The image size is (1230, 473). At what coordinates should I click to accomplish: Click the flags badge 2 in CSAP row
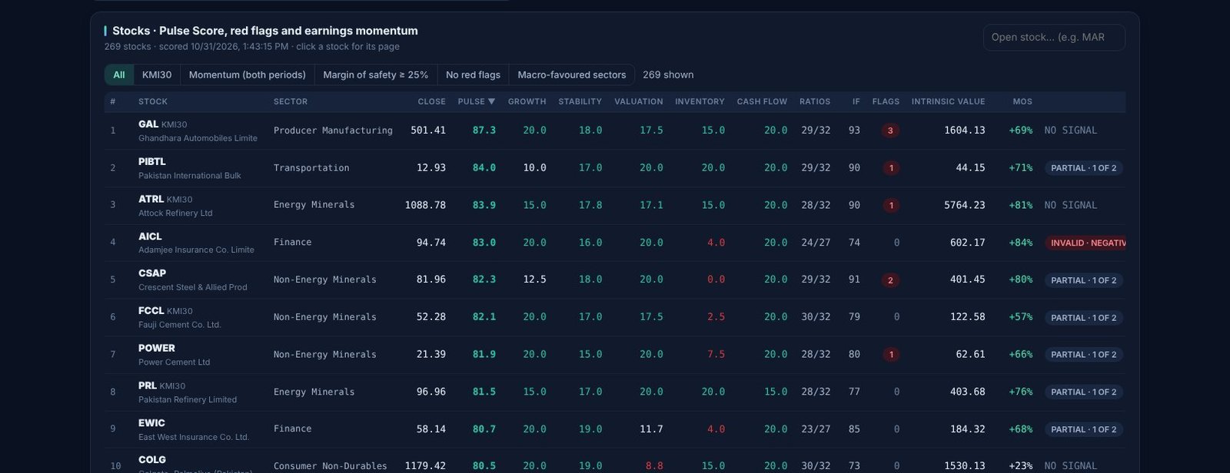pos(890,280)
